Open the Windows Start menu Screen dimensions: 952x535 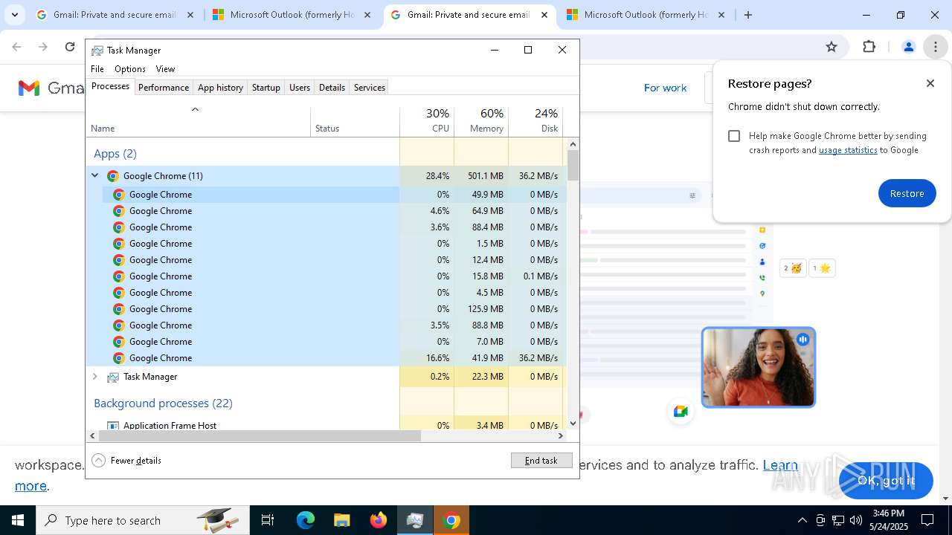coord(18,520)
